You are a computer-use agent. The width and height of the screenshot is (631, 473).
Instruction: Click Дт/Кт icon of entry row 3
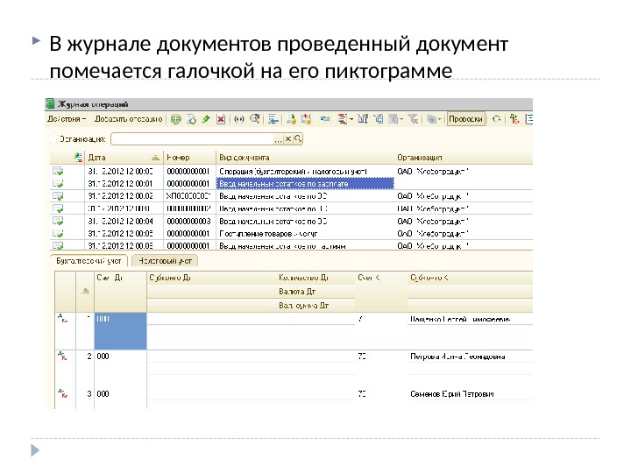coord(62,393)
